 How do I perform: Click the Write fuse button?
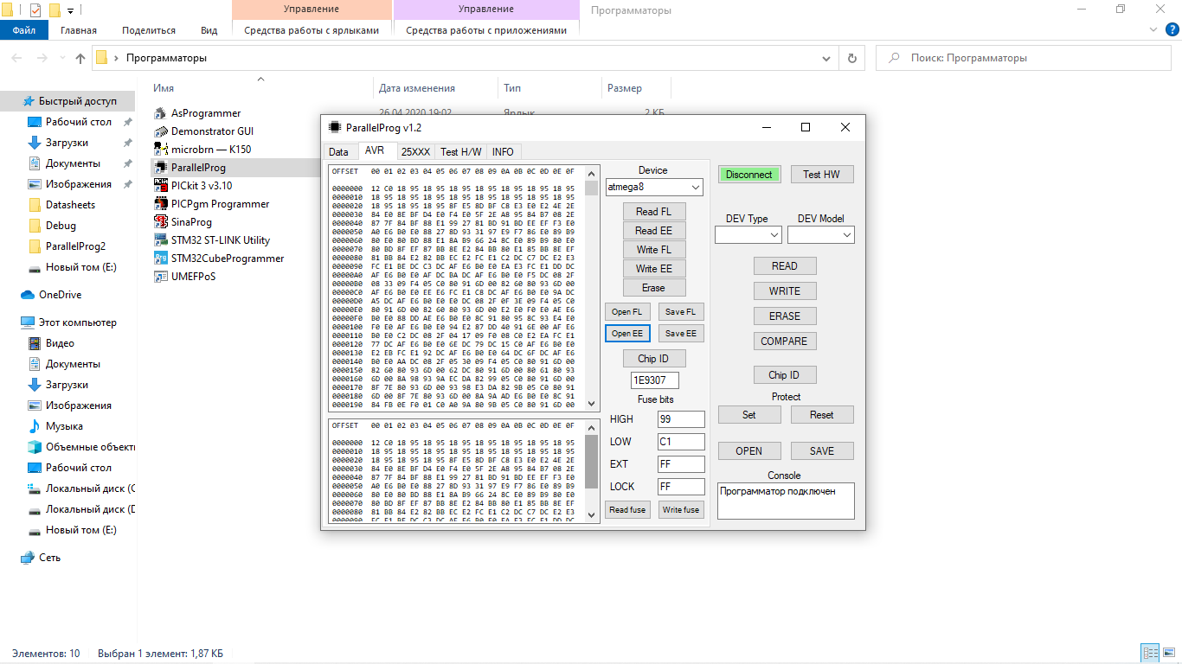click(x=681, y=510)
